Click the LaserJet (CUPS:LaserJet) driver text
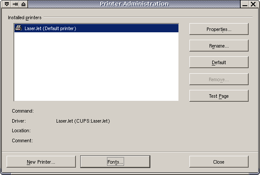Screen dimensions: 260x175 click(x=83, y=121)
